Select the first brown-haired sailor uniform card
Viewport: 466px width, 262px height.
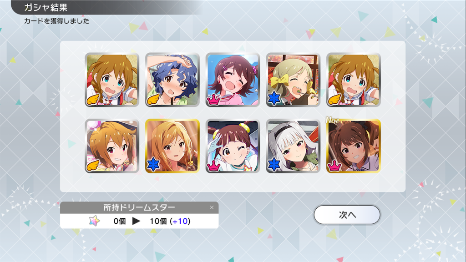(112, 80)
